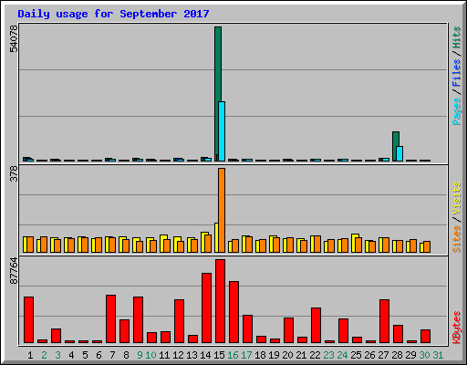Click the red KBytes bar for day 16
The width and height of the screenshot is (467, 365).
(233, 312)
